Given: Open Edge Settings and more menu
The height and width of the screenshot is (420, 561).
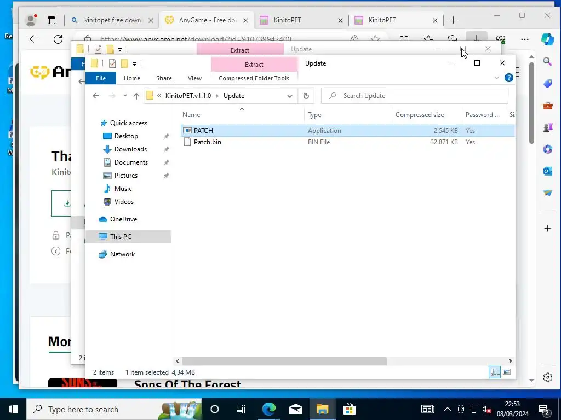Looking at the screenshot, I should (x=524, y=39).
